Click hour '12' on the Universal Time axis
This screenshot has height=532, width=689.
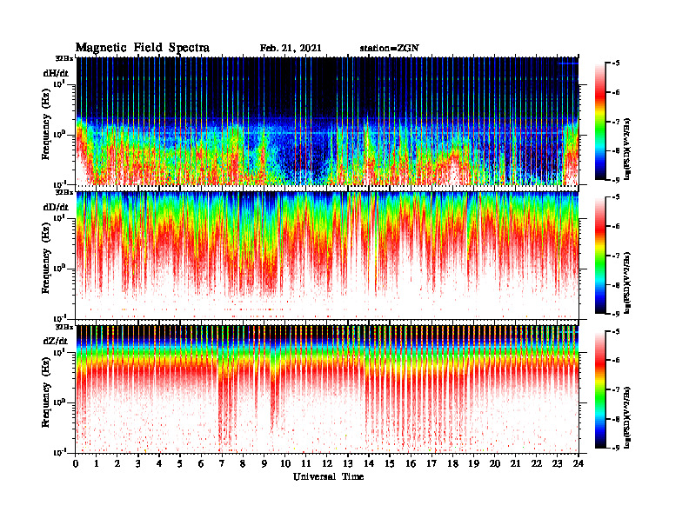tap(327, 464)
